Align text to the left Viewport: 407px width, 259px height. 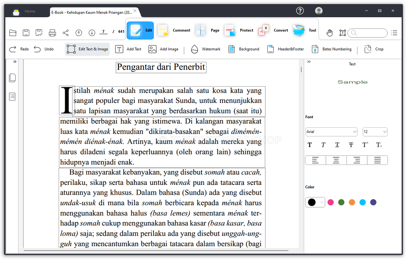pos(315,160)
